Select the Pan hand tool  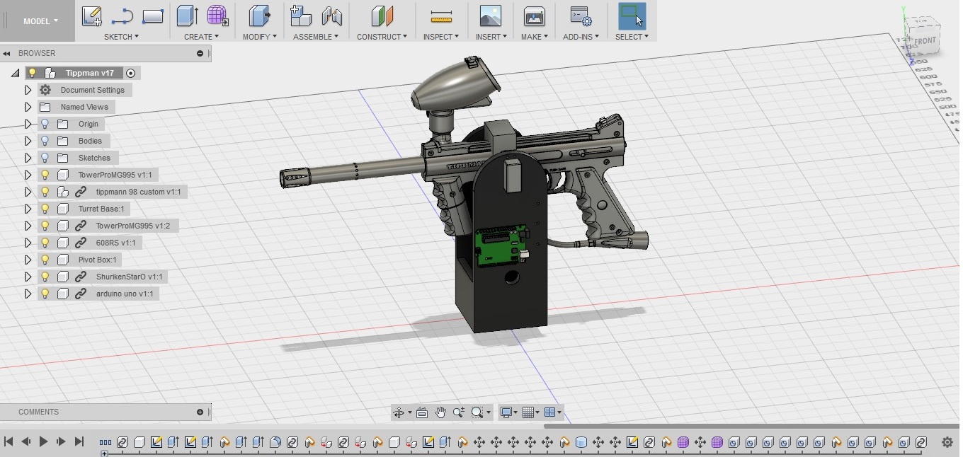[x=440, y=412]
